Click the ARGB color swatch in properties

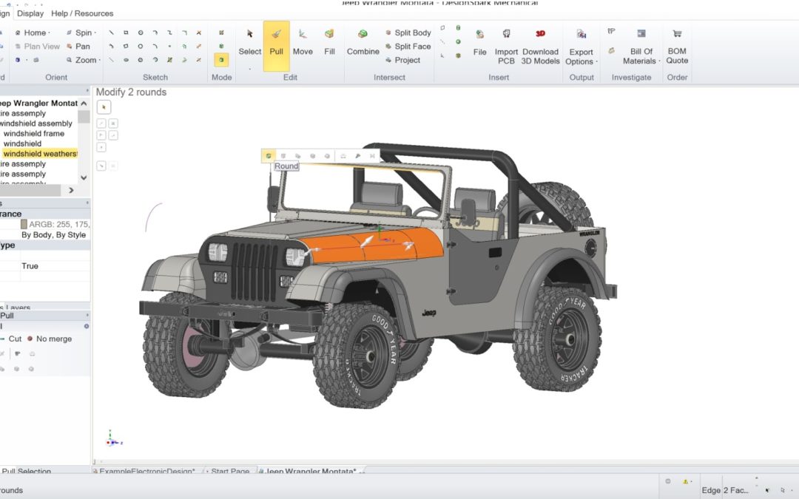[x=24, y=224]
